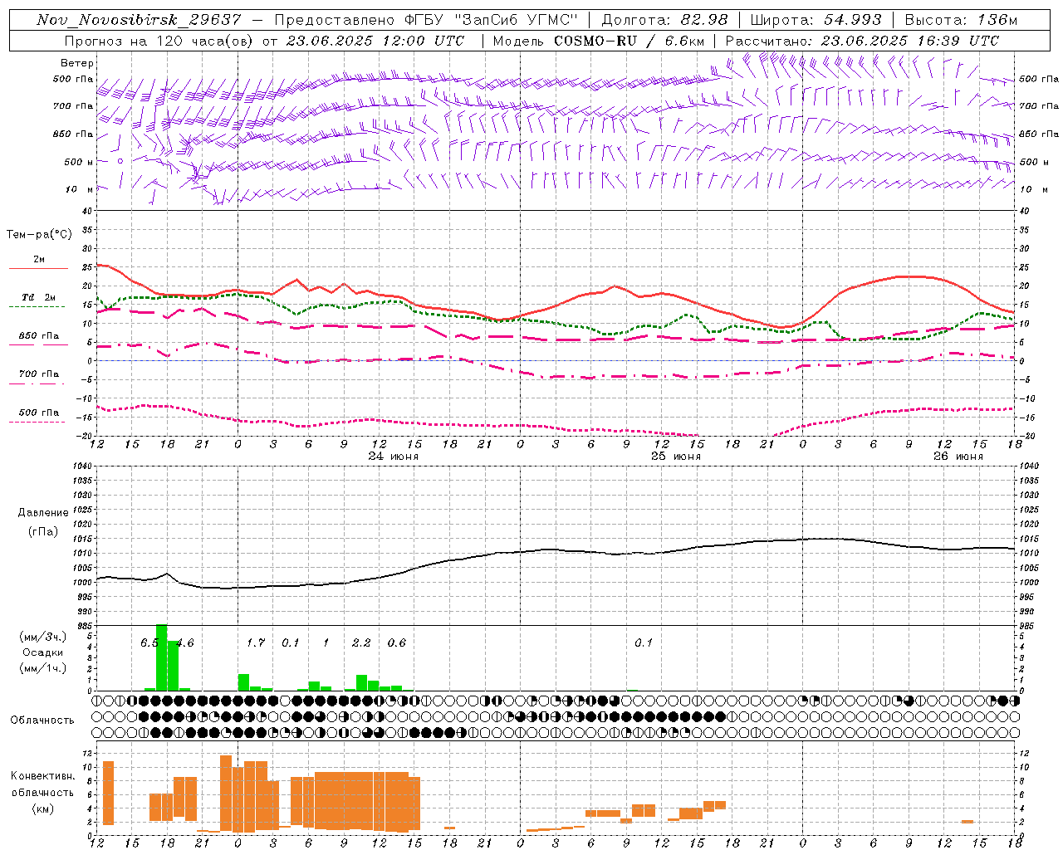
Task: Select the Долгота: 82.98 header value
Action: click(x=664, y=20)
